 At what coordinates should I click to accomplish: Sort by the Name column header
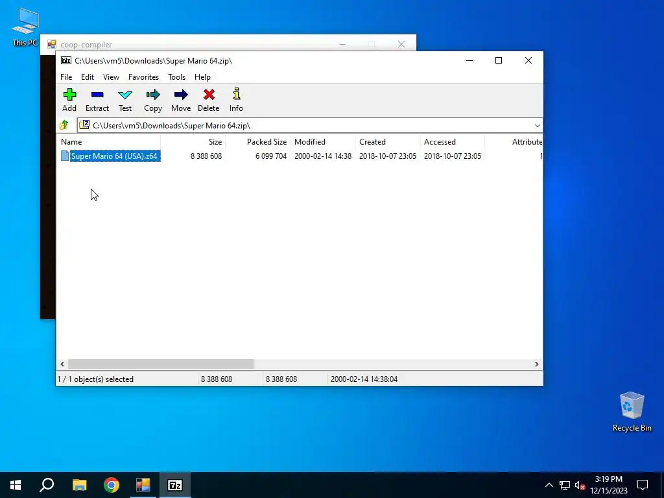tap(108, 142)
